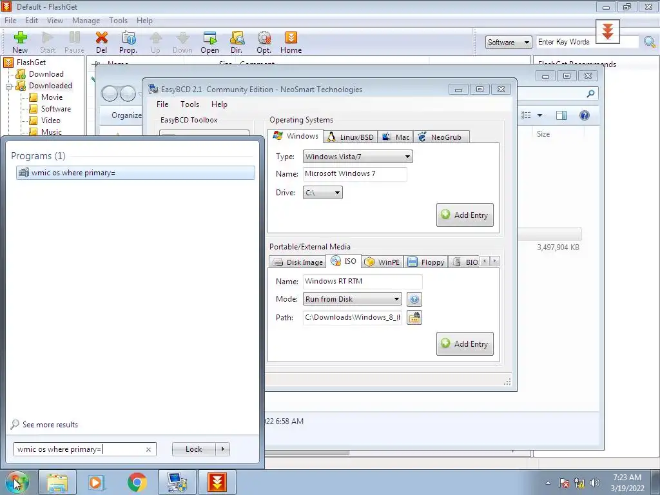The height and width of the screenshot is (495, 660).
Task: Click the OS Name field Microsoft Windows 7
Action: (x=355, y=174)
